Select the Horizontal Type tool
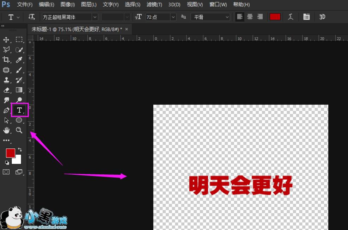348x230 pixels. pyautogui.click(x=19, y=110)
